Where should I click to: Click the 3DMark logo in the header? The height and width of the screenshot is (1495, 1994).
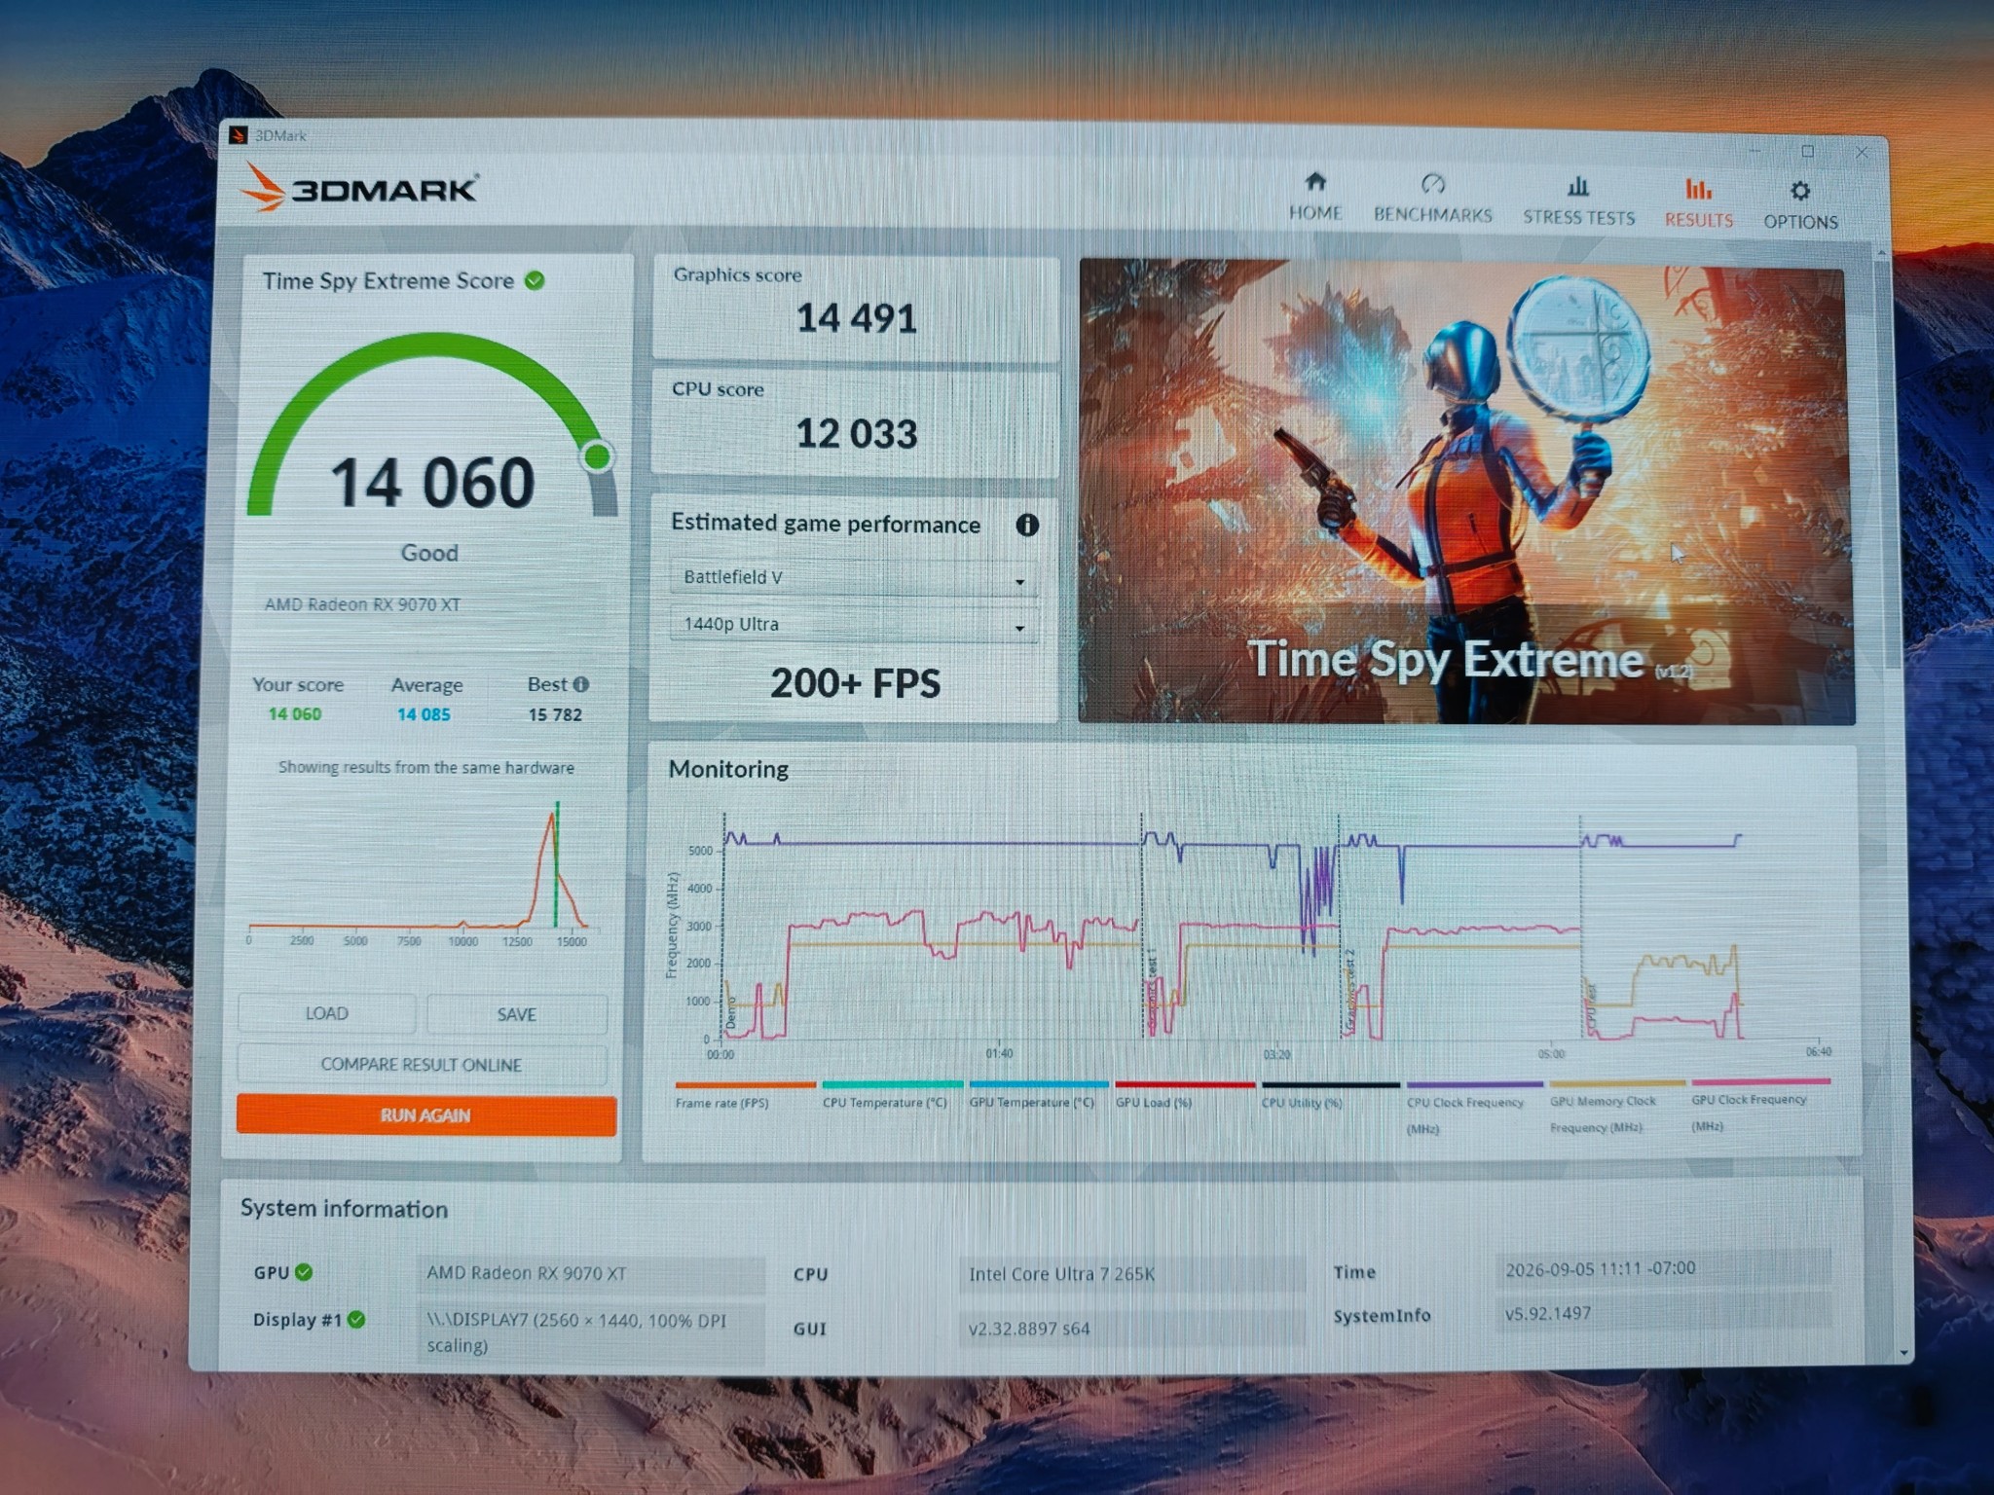360,188
